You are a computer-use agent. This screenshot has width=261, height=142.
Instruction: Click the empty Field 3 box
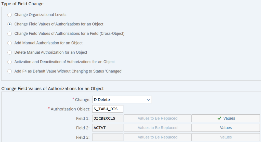tap(108, 137)
